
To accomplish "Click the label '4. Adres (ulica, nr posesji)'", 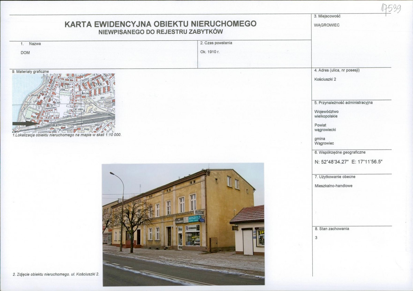I will coord(337,70).
